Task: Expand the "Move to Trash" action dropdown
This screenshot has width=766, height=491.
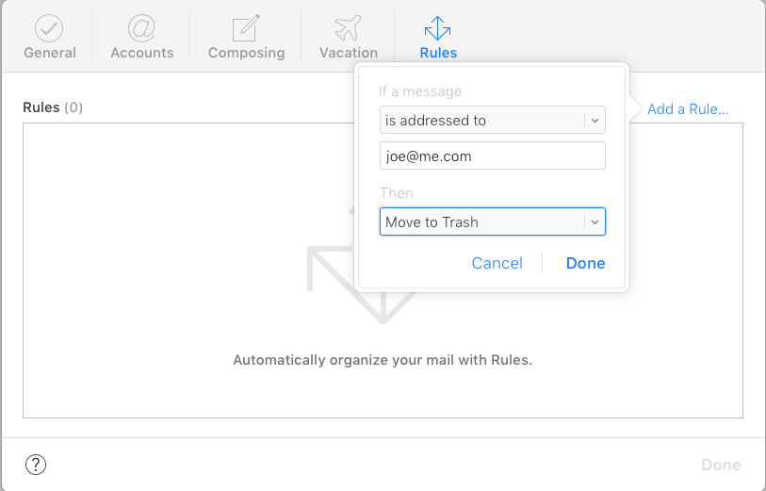Action: click(x=493, y=221)
